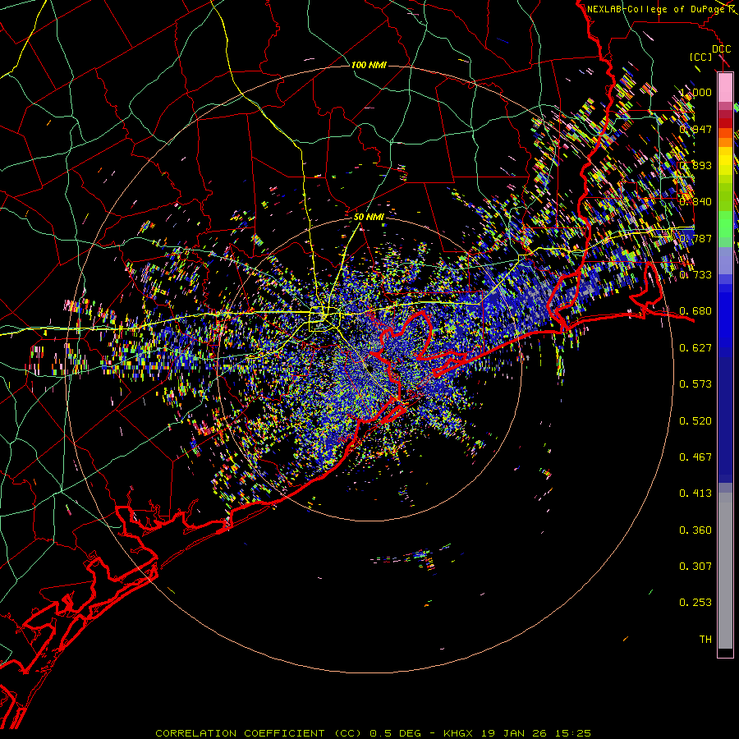Click the 15:25 timestamp
This screenshot has height=739, width=739.
coord(572,733)
